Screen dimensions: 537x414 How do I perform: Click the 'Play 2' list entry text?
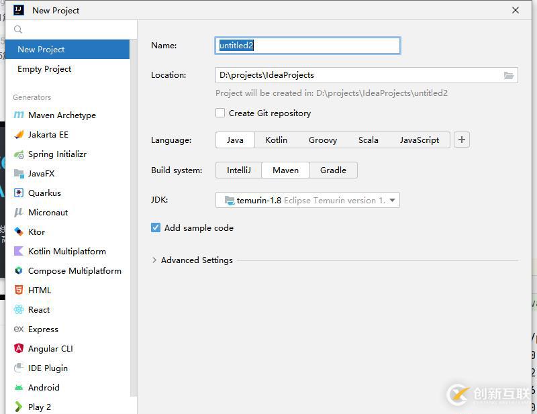click(x=40, y=407)
